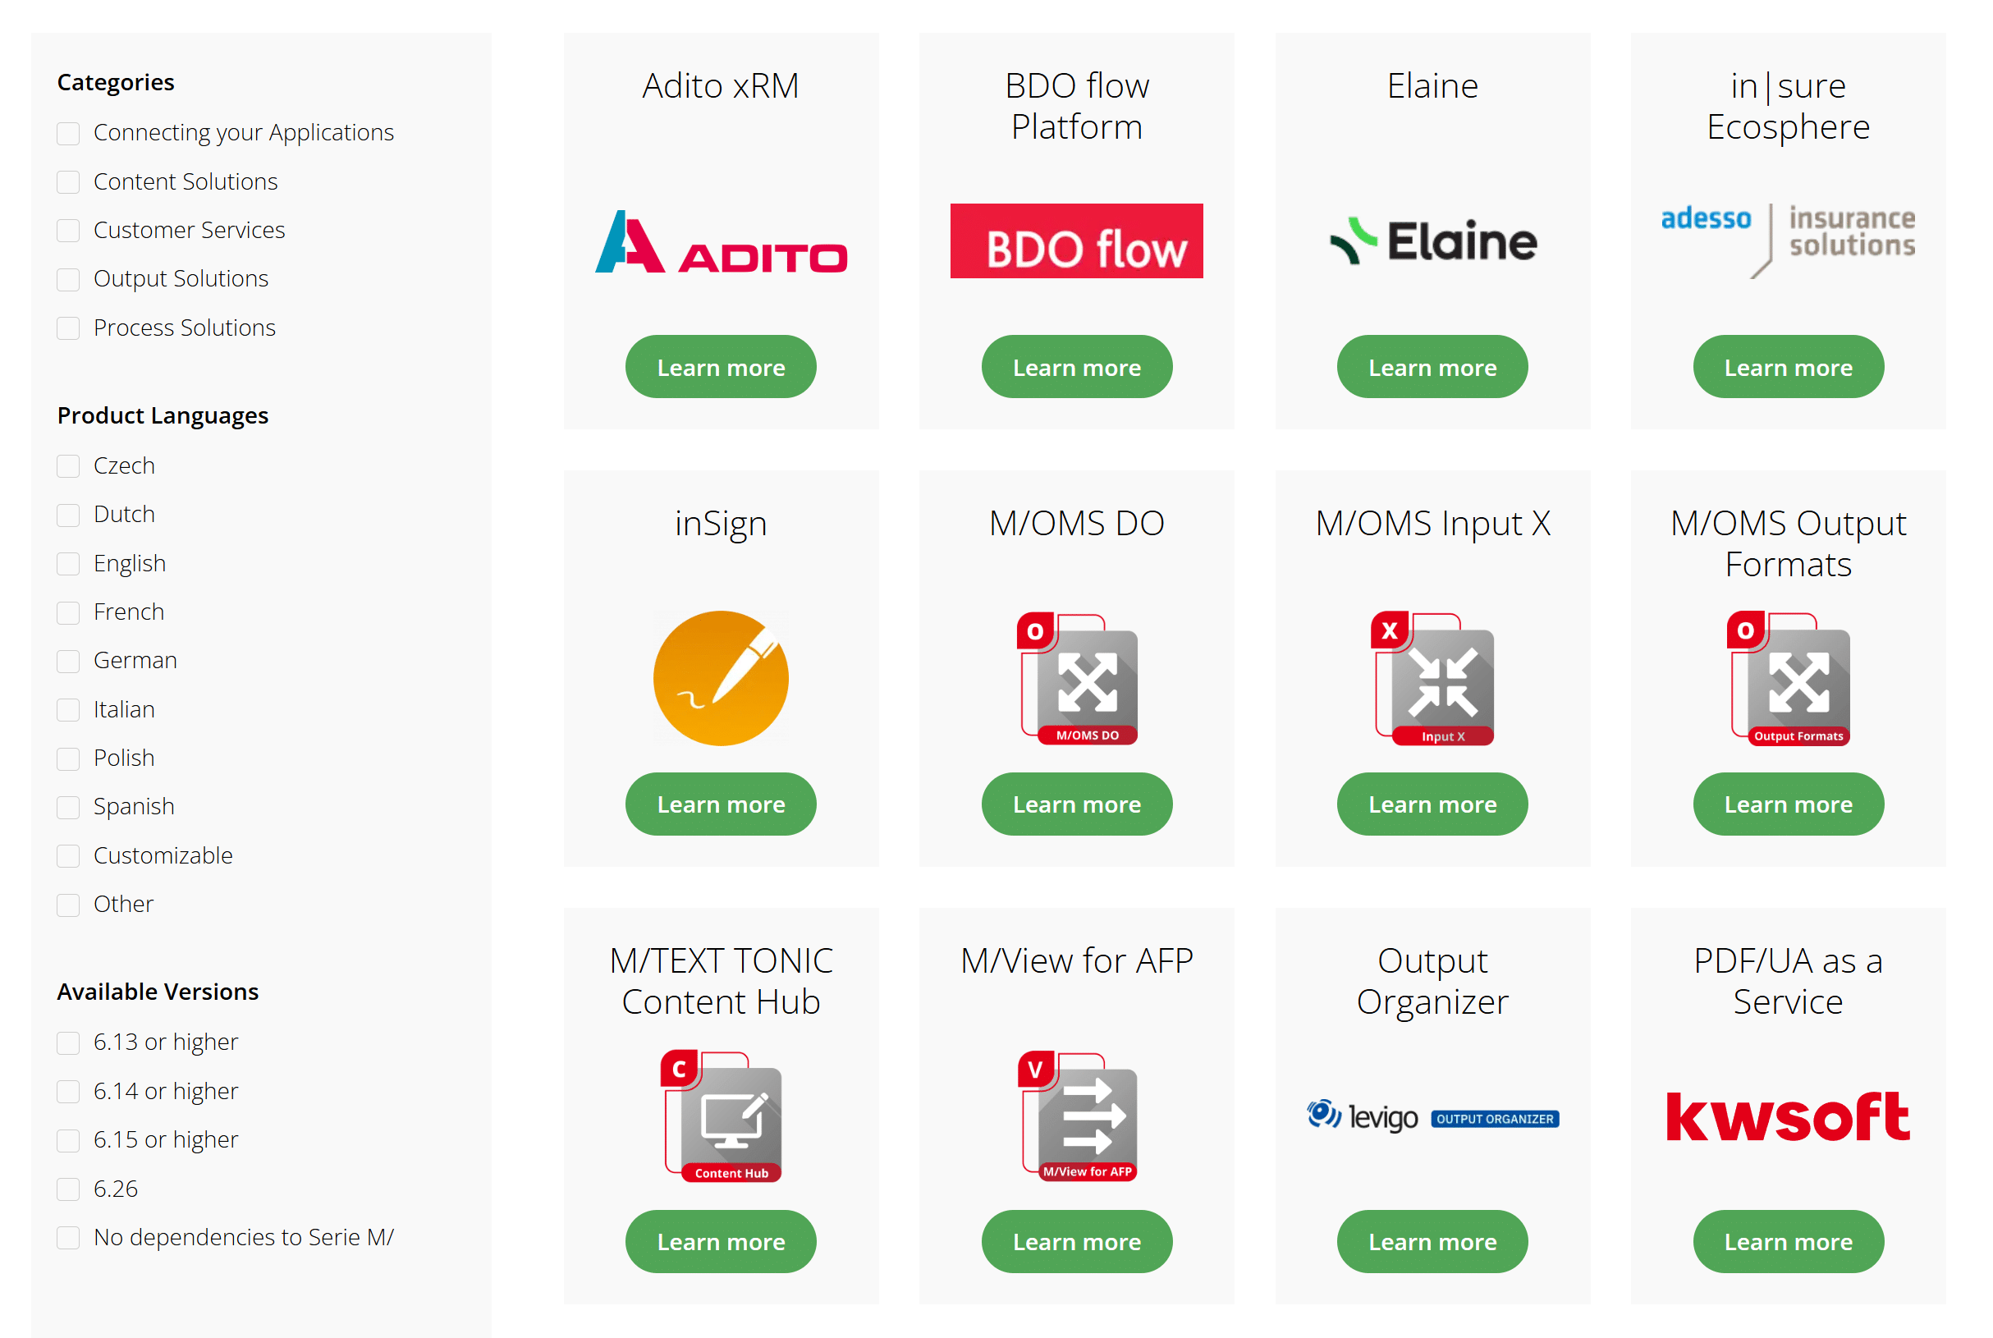Click the M/OMS Input X heading
The image size is (1993, 1338).
coord(1432,523)
